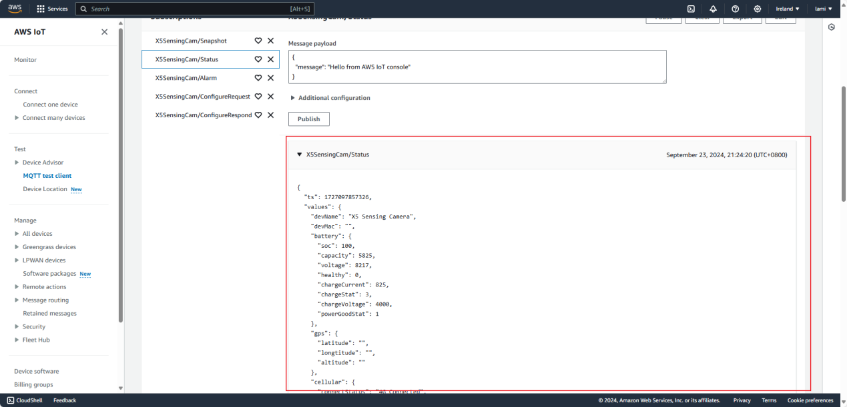The image size is (847, 407).
Task: Favorite the X5SensingCam/Snapshot subscription
Action: click(258, 41)
